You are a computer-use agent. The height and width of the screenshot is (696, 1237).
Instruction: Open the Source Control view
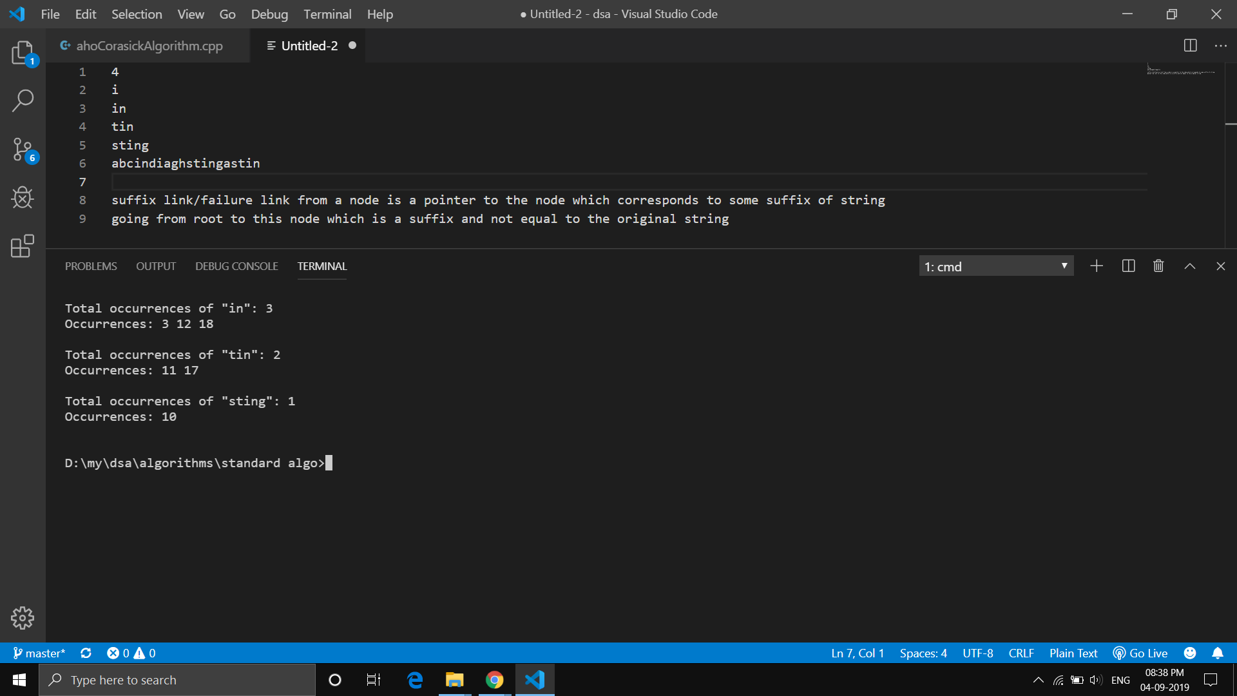(x=23, y=150)
